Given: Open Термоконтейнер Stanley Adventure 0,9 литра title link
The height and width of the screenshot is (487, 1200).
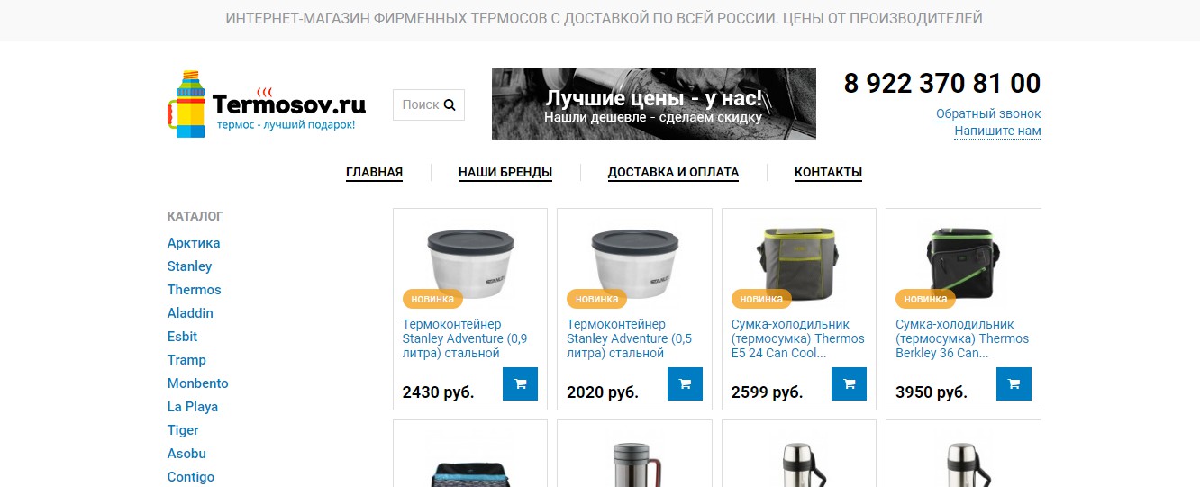Looking at the screenshot, I should (465, 338).
